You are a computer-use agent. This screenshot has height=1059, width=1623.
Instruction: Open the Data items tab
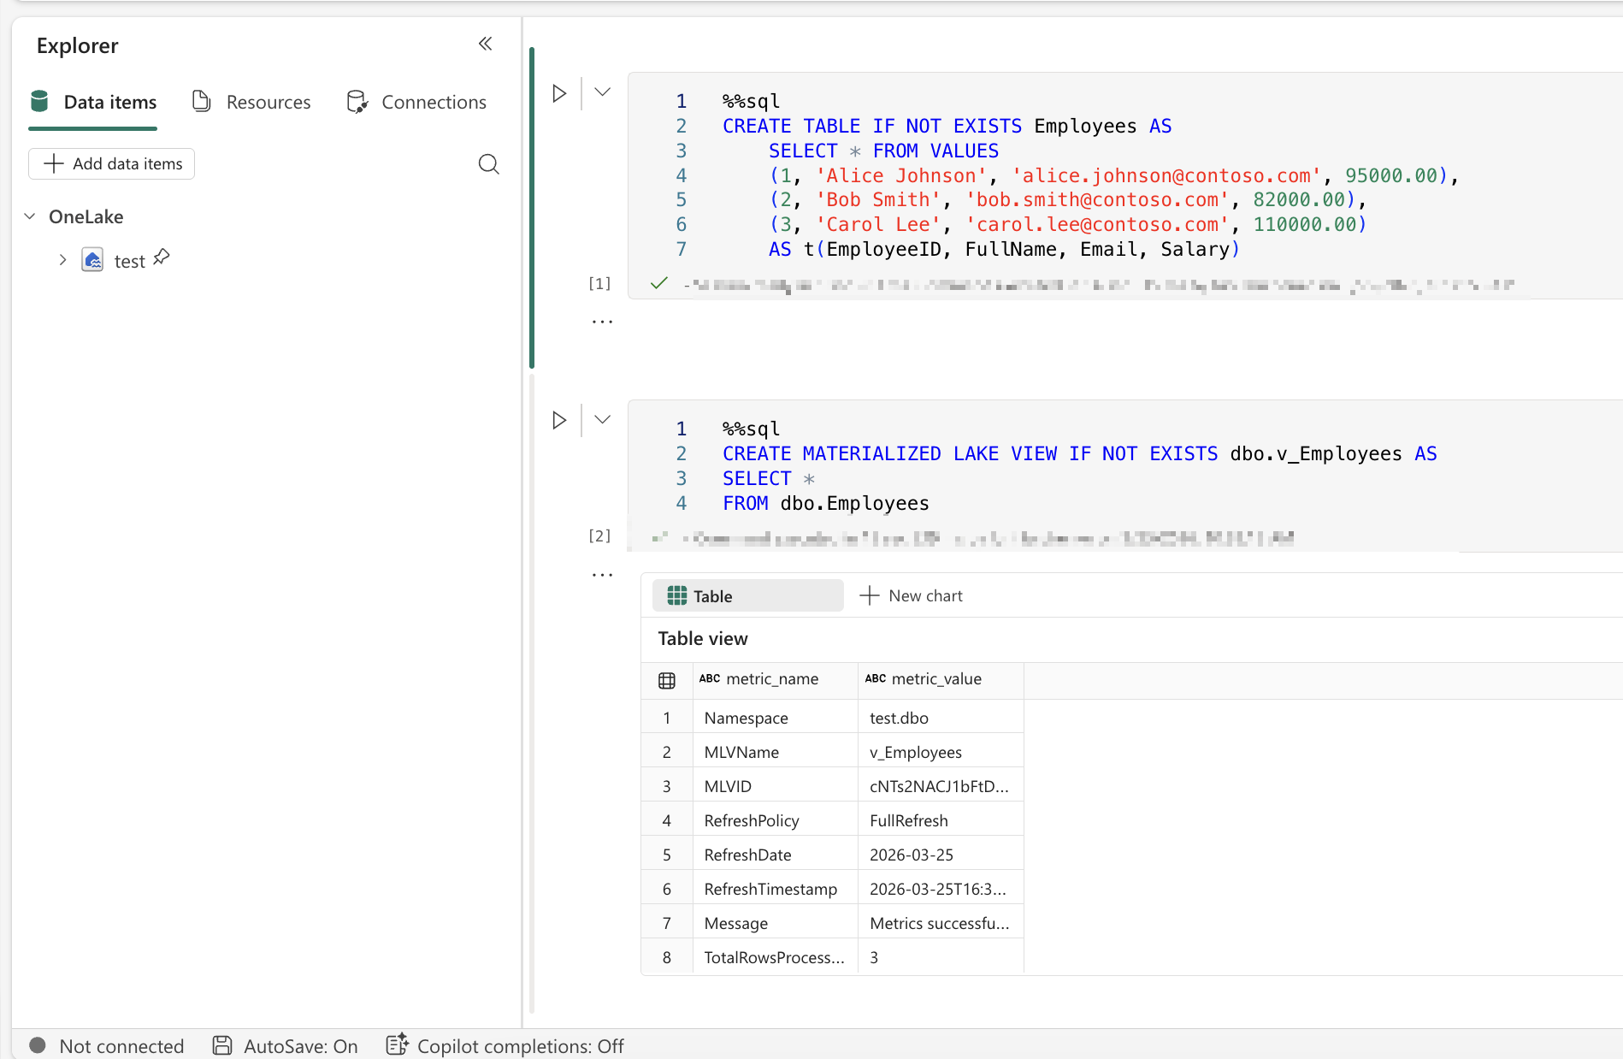93,102
